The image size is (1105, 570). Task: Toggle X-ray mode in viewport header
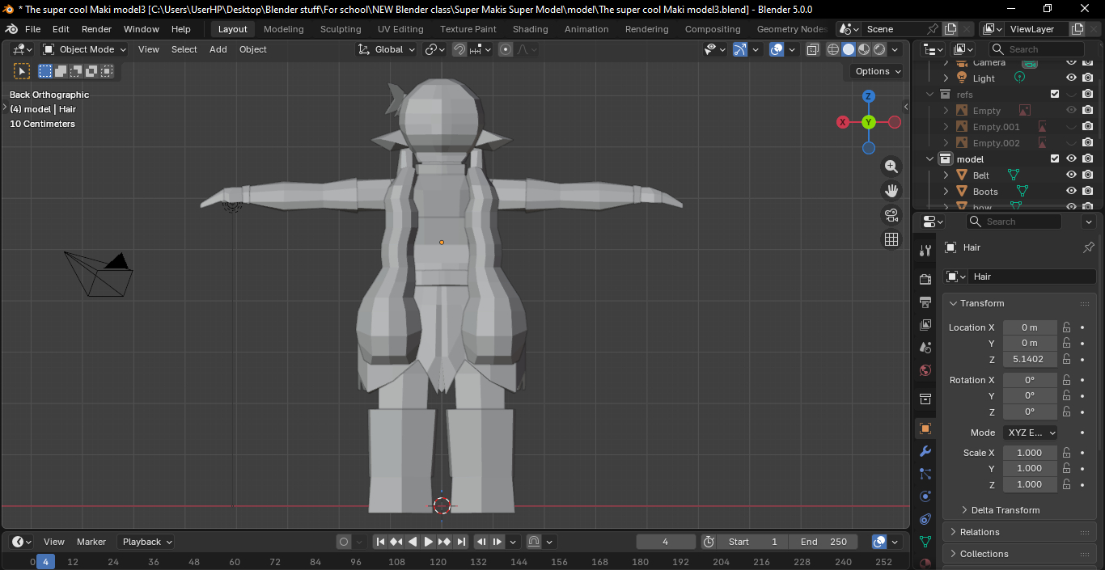click(x=813, y=49)
